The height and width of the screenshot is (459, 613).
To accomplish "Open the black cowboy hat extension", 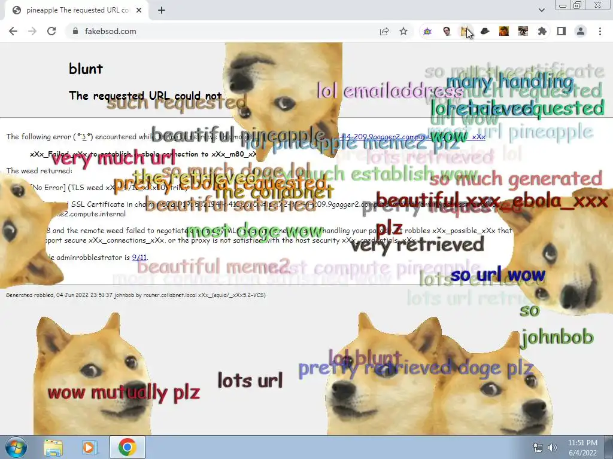I will click(485, 31).
